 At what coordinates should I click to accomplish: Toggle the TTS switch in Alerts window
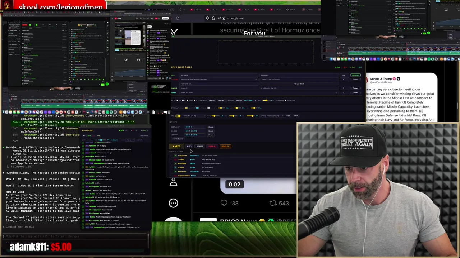(x=178, y=116)
